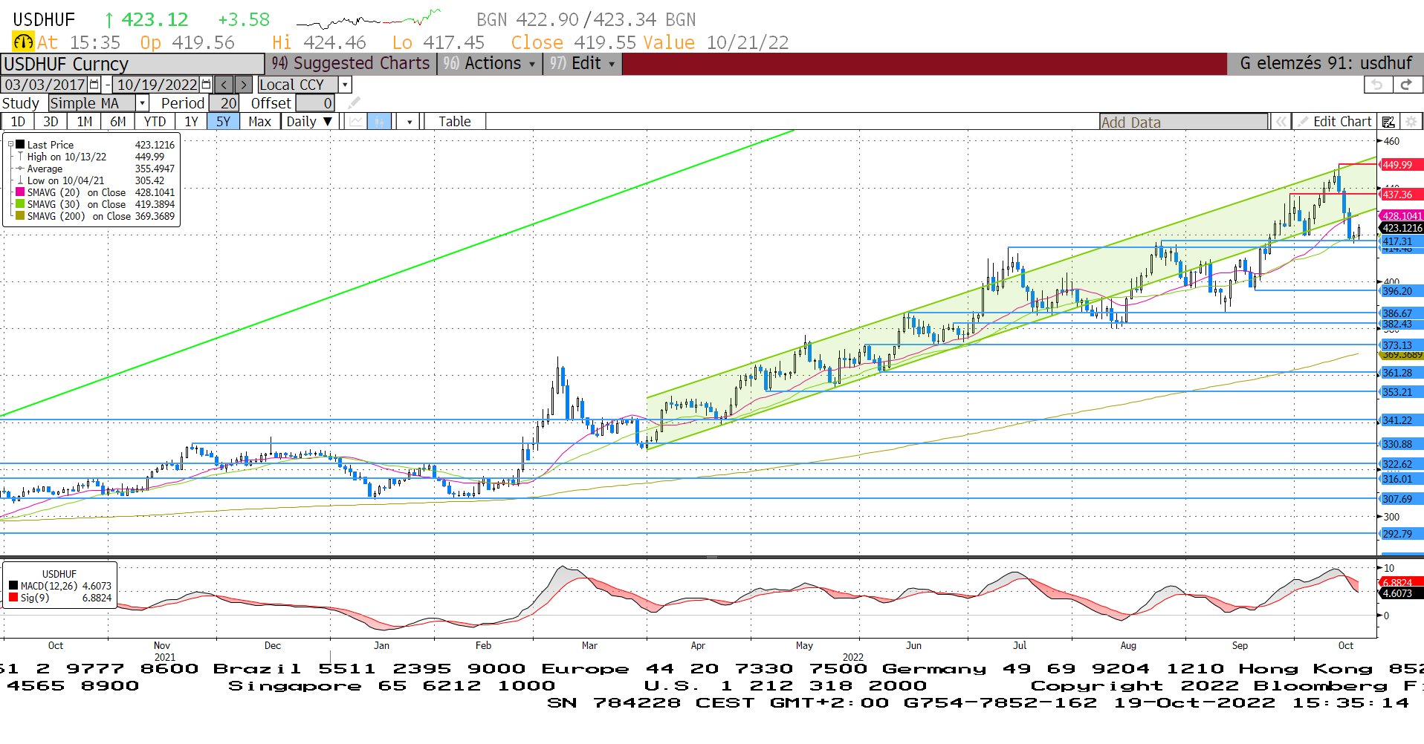Click the red Sig(9) legend swatch
Viewport: 1424px width, 744px height.
point(13,598)
